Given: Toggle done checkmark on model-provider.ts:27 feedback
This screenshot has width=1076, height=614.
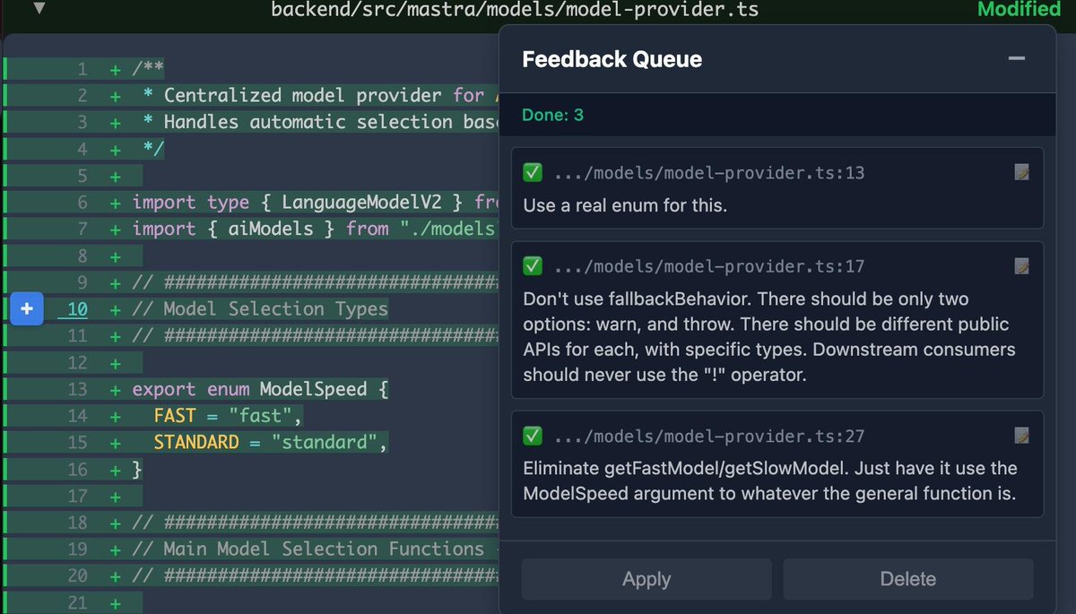Looking at the screenshot, I should pos(533,436).
